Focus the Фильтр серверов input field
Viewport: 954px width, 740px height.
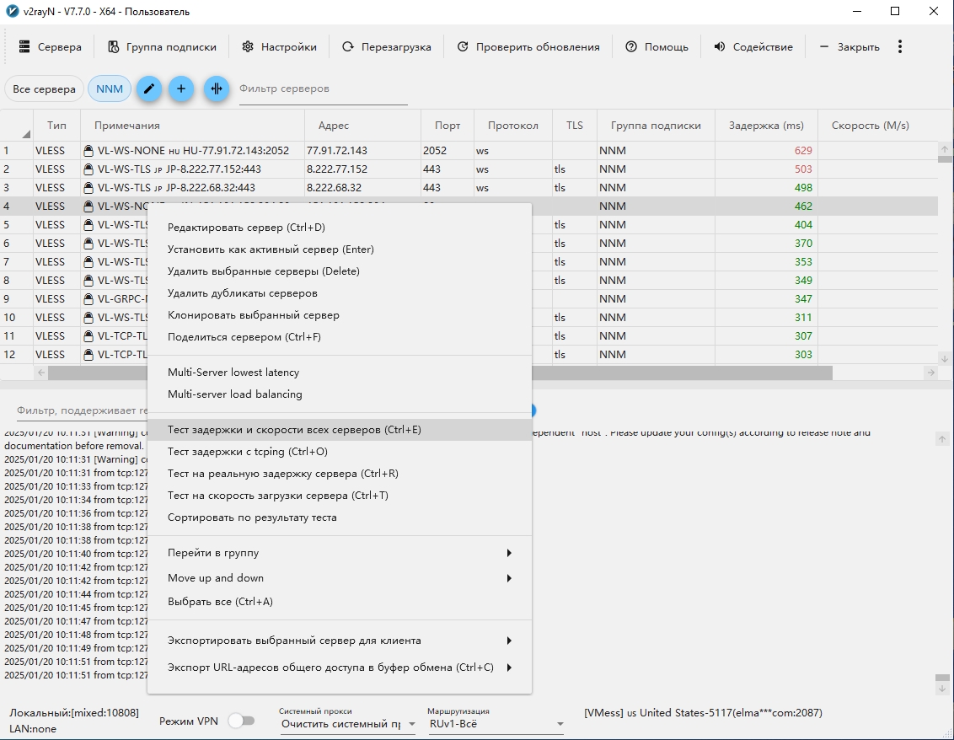323,88
